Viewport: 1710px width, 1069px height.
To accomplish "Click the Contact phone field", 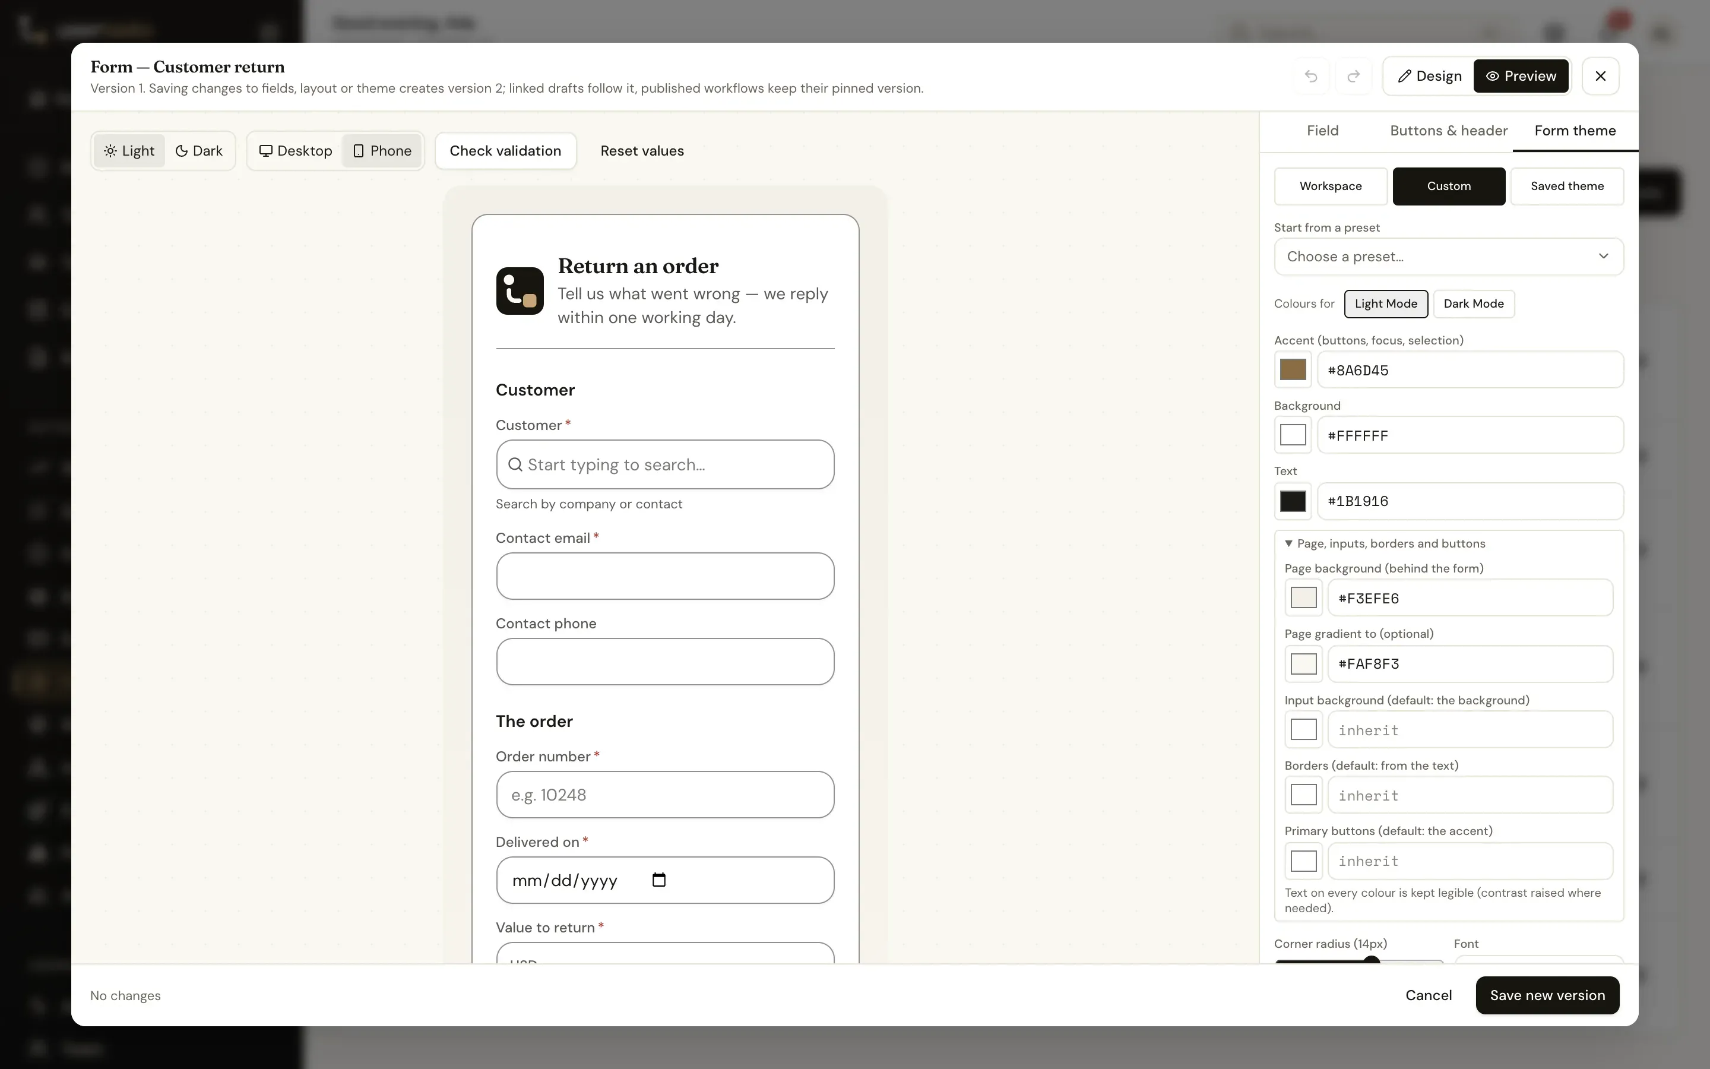I will 665,662.
